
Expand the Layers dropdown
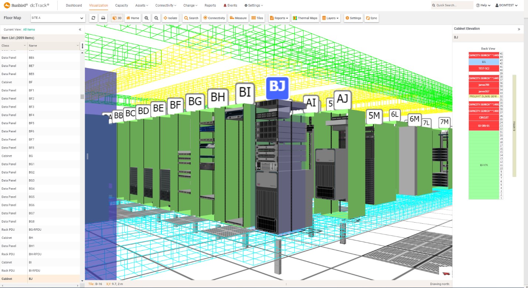330,18
